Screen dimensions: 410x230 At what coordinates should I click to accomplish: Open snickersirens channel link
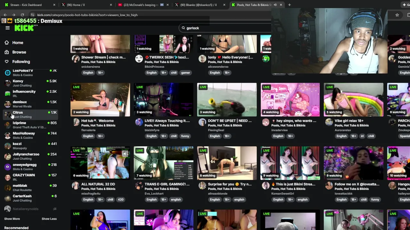[91, 67]
